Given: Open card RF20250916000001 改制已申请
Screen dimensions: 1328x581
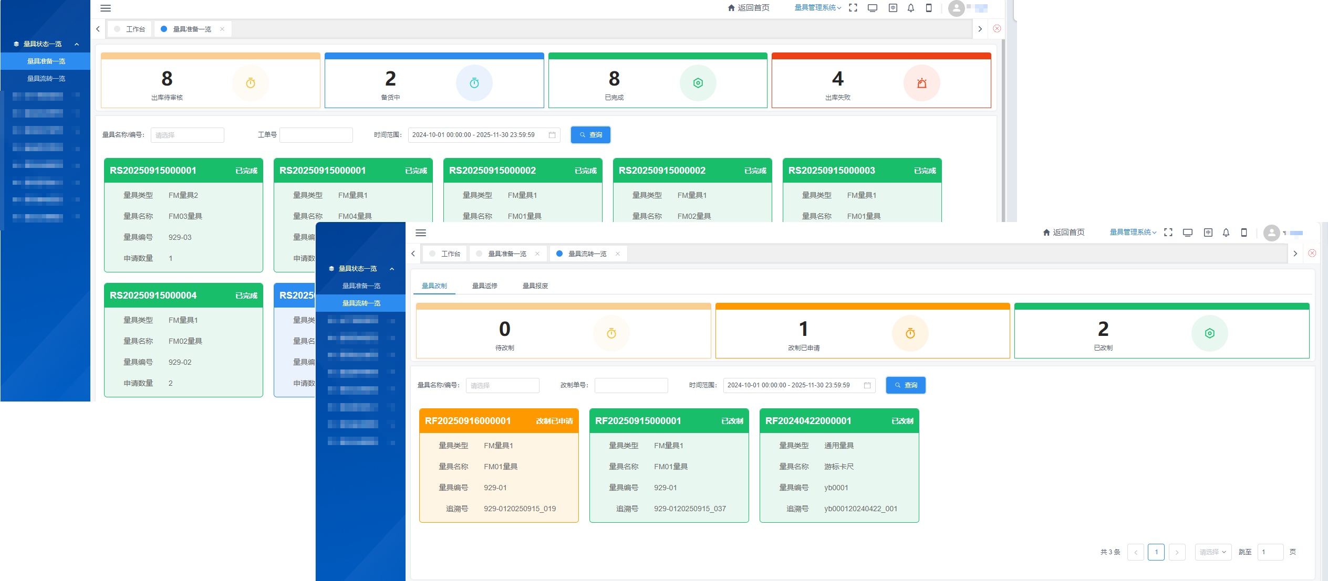Looking at the screenshot, I should point(499,421).
